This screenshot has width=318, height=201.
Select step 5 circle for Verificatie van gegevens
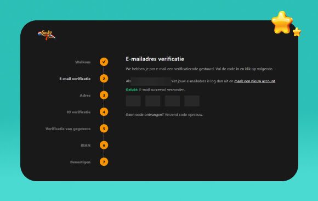click(x=104, y=129)
